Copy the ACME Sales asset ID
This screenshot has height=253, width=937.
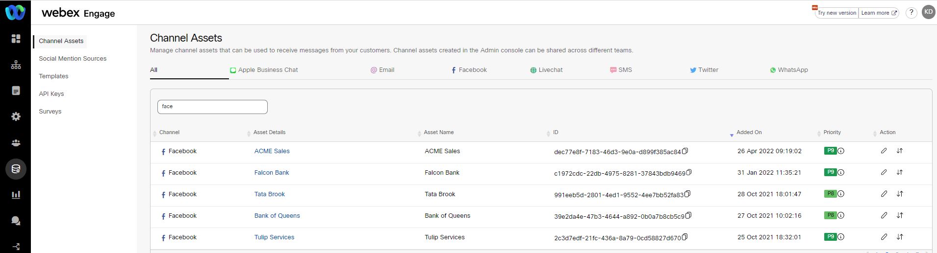[x=685, y=151]
